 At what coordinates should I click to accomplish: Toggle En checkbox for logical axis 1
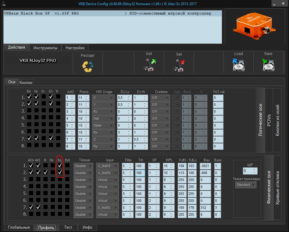coord(29,96)
